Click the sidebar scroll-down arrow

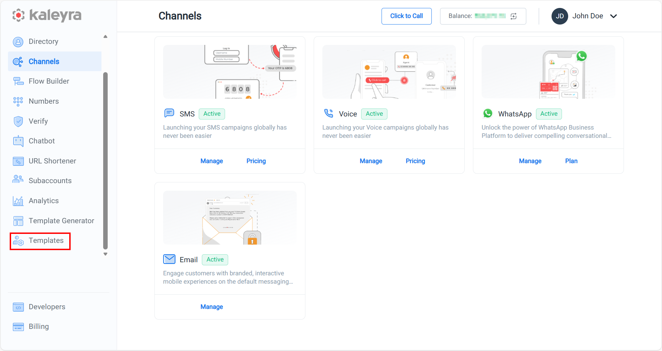(105, 254)
